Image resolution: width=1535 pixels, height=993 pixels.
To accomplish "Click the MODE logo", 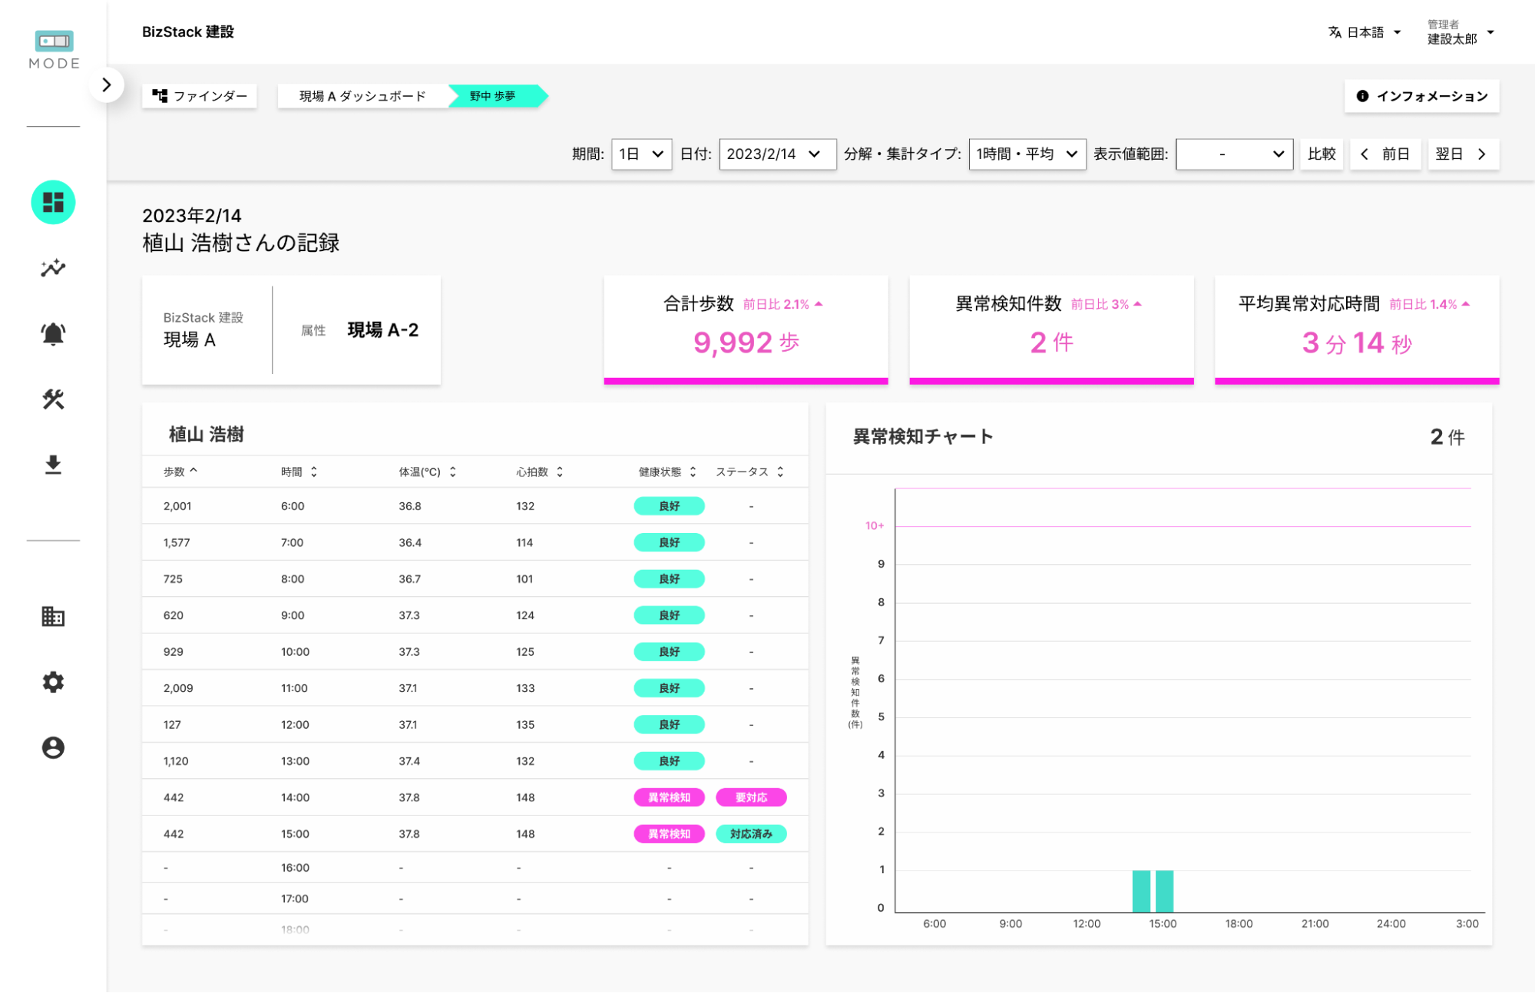I will (52, 48).
